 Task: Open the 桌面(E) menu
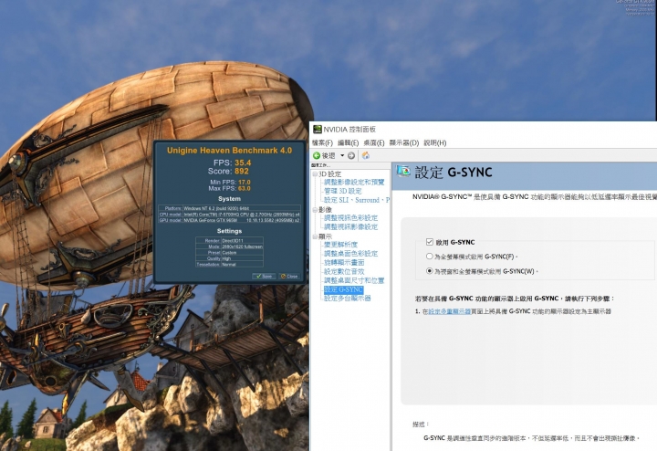coord(374,143)
